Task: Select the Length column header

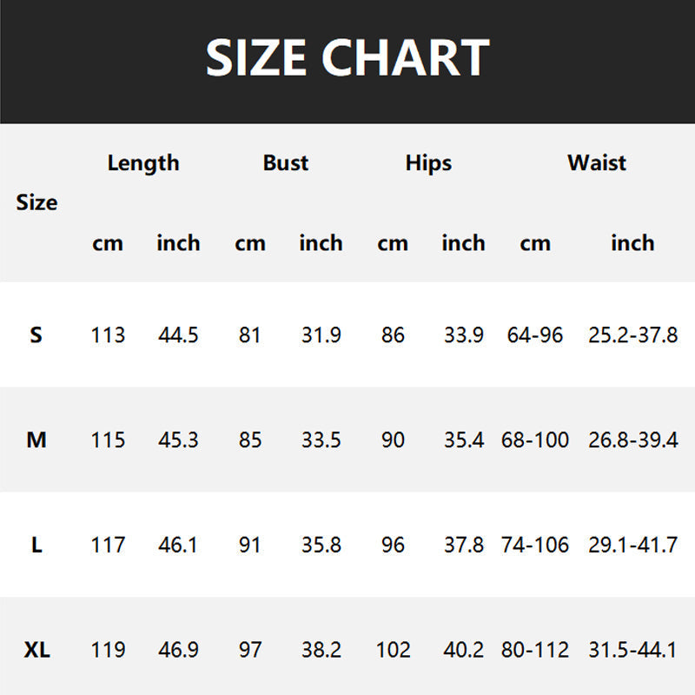Action: click(143, 162)
